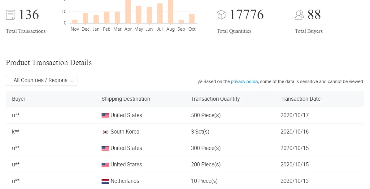Click the Total Transactions document icon

click(x=11, y=15)
